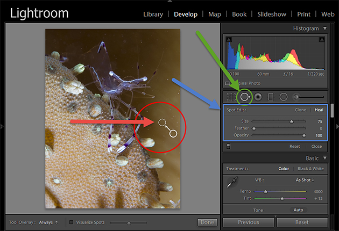Adjust the Visualize Spots threshold slider
This screenshot has height=231, width=339.
click(129, 222)
